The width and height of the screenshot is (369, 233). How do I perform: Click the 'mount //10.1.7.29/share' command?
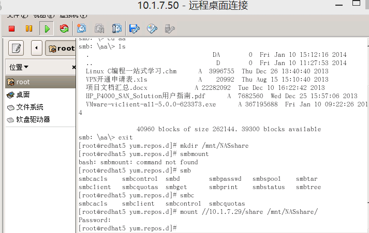[x=222, y=212]
